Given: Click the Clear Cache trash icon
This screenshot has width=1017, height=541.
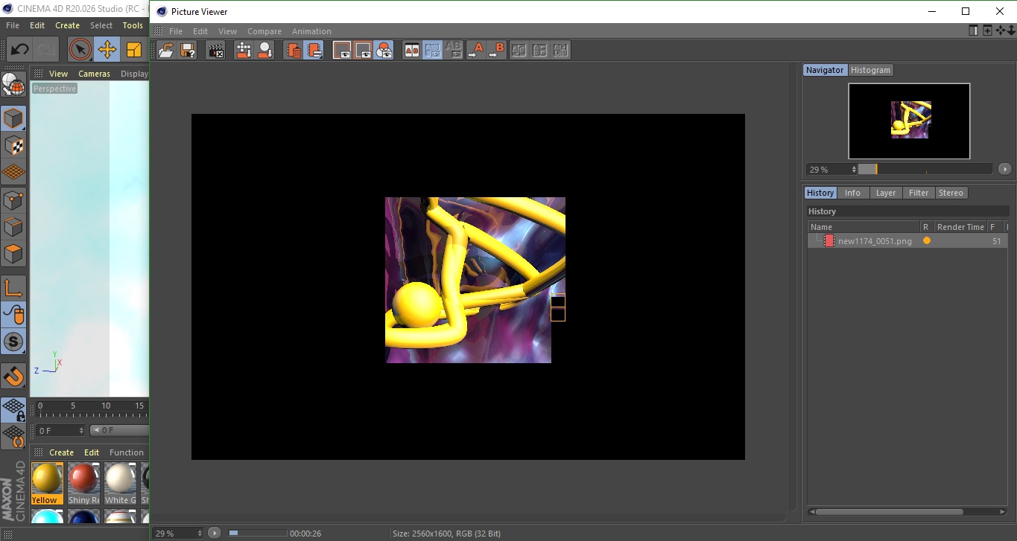Looking at the screenshot, I should coord(294,50).
